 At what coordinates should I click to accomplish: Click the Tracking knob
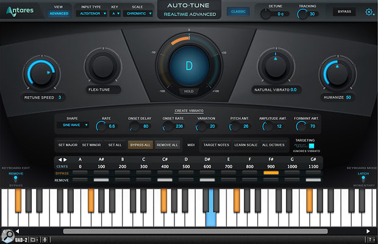[x=302, y=14]
